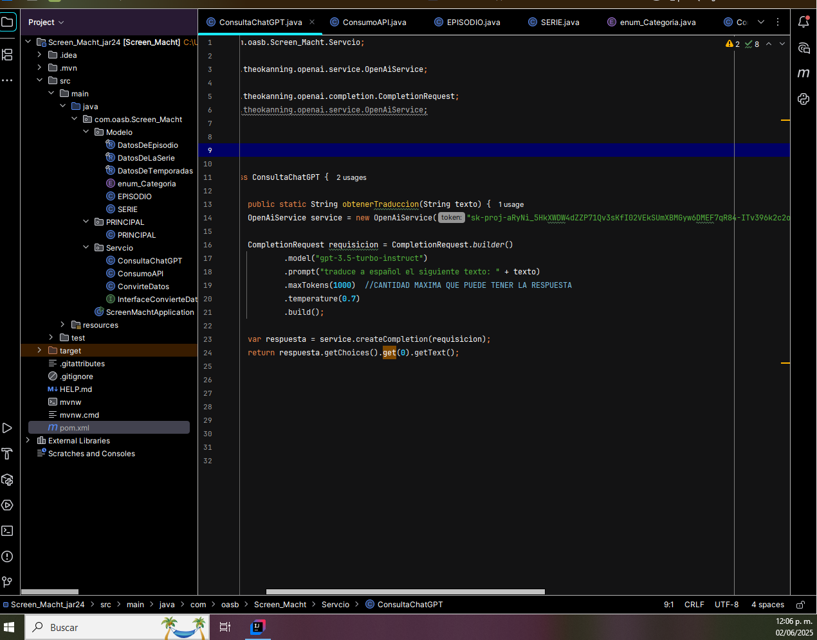817x640 pixels.
Task: Click the Windows Start button
Action: (9, 627)
